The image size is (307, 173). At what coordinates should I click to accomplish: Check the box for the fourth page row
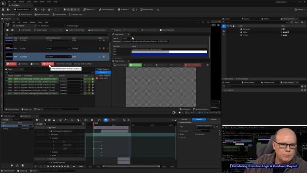6,87
